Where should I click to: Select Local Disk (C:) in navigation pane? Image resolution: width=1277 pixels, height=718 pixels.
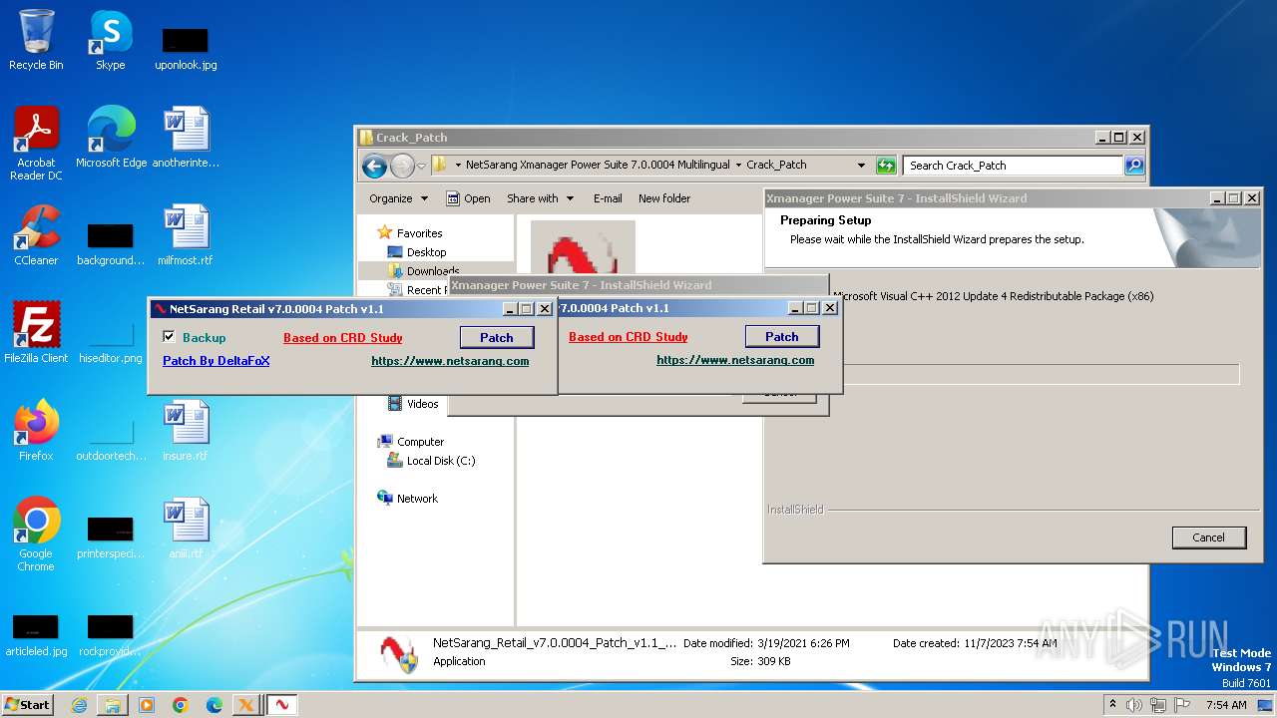click(x=441, y=461)
